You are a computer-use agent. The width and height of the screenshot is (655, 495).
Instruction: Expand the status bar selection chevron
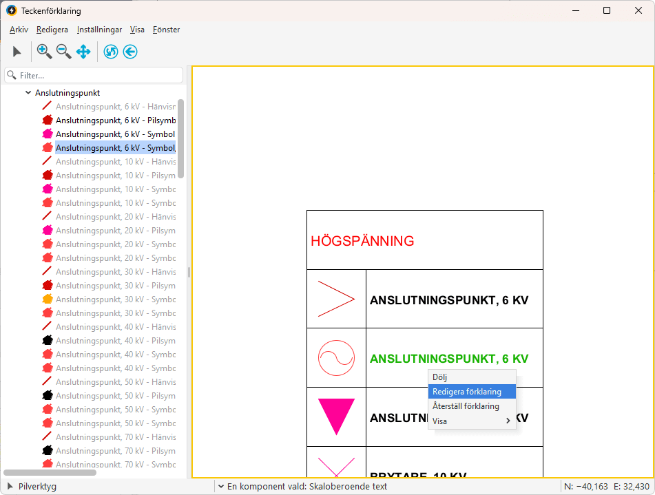220,487
